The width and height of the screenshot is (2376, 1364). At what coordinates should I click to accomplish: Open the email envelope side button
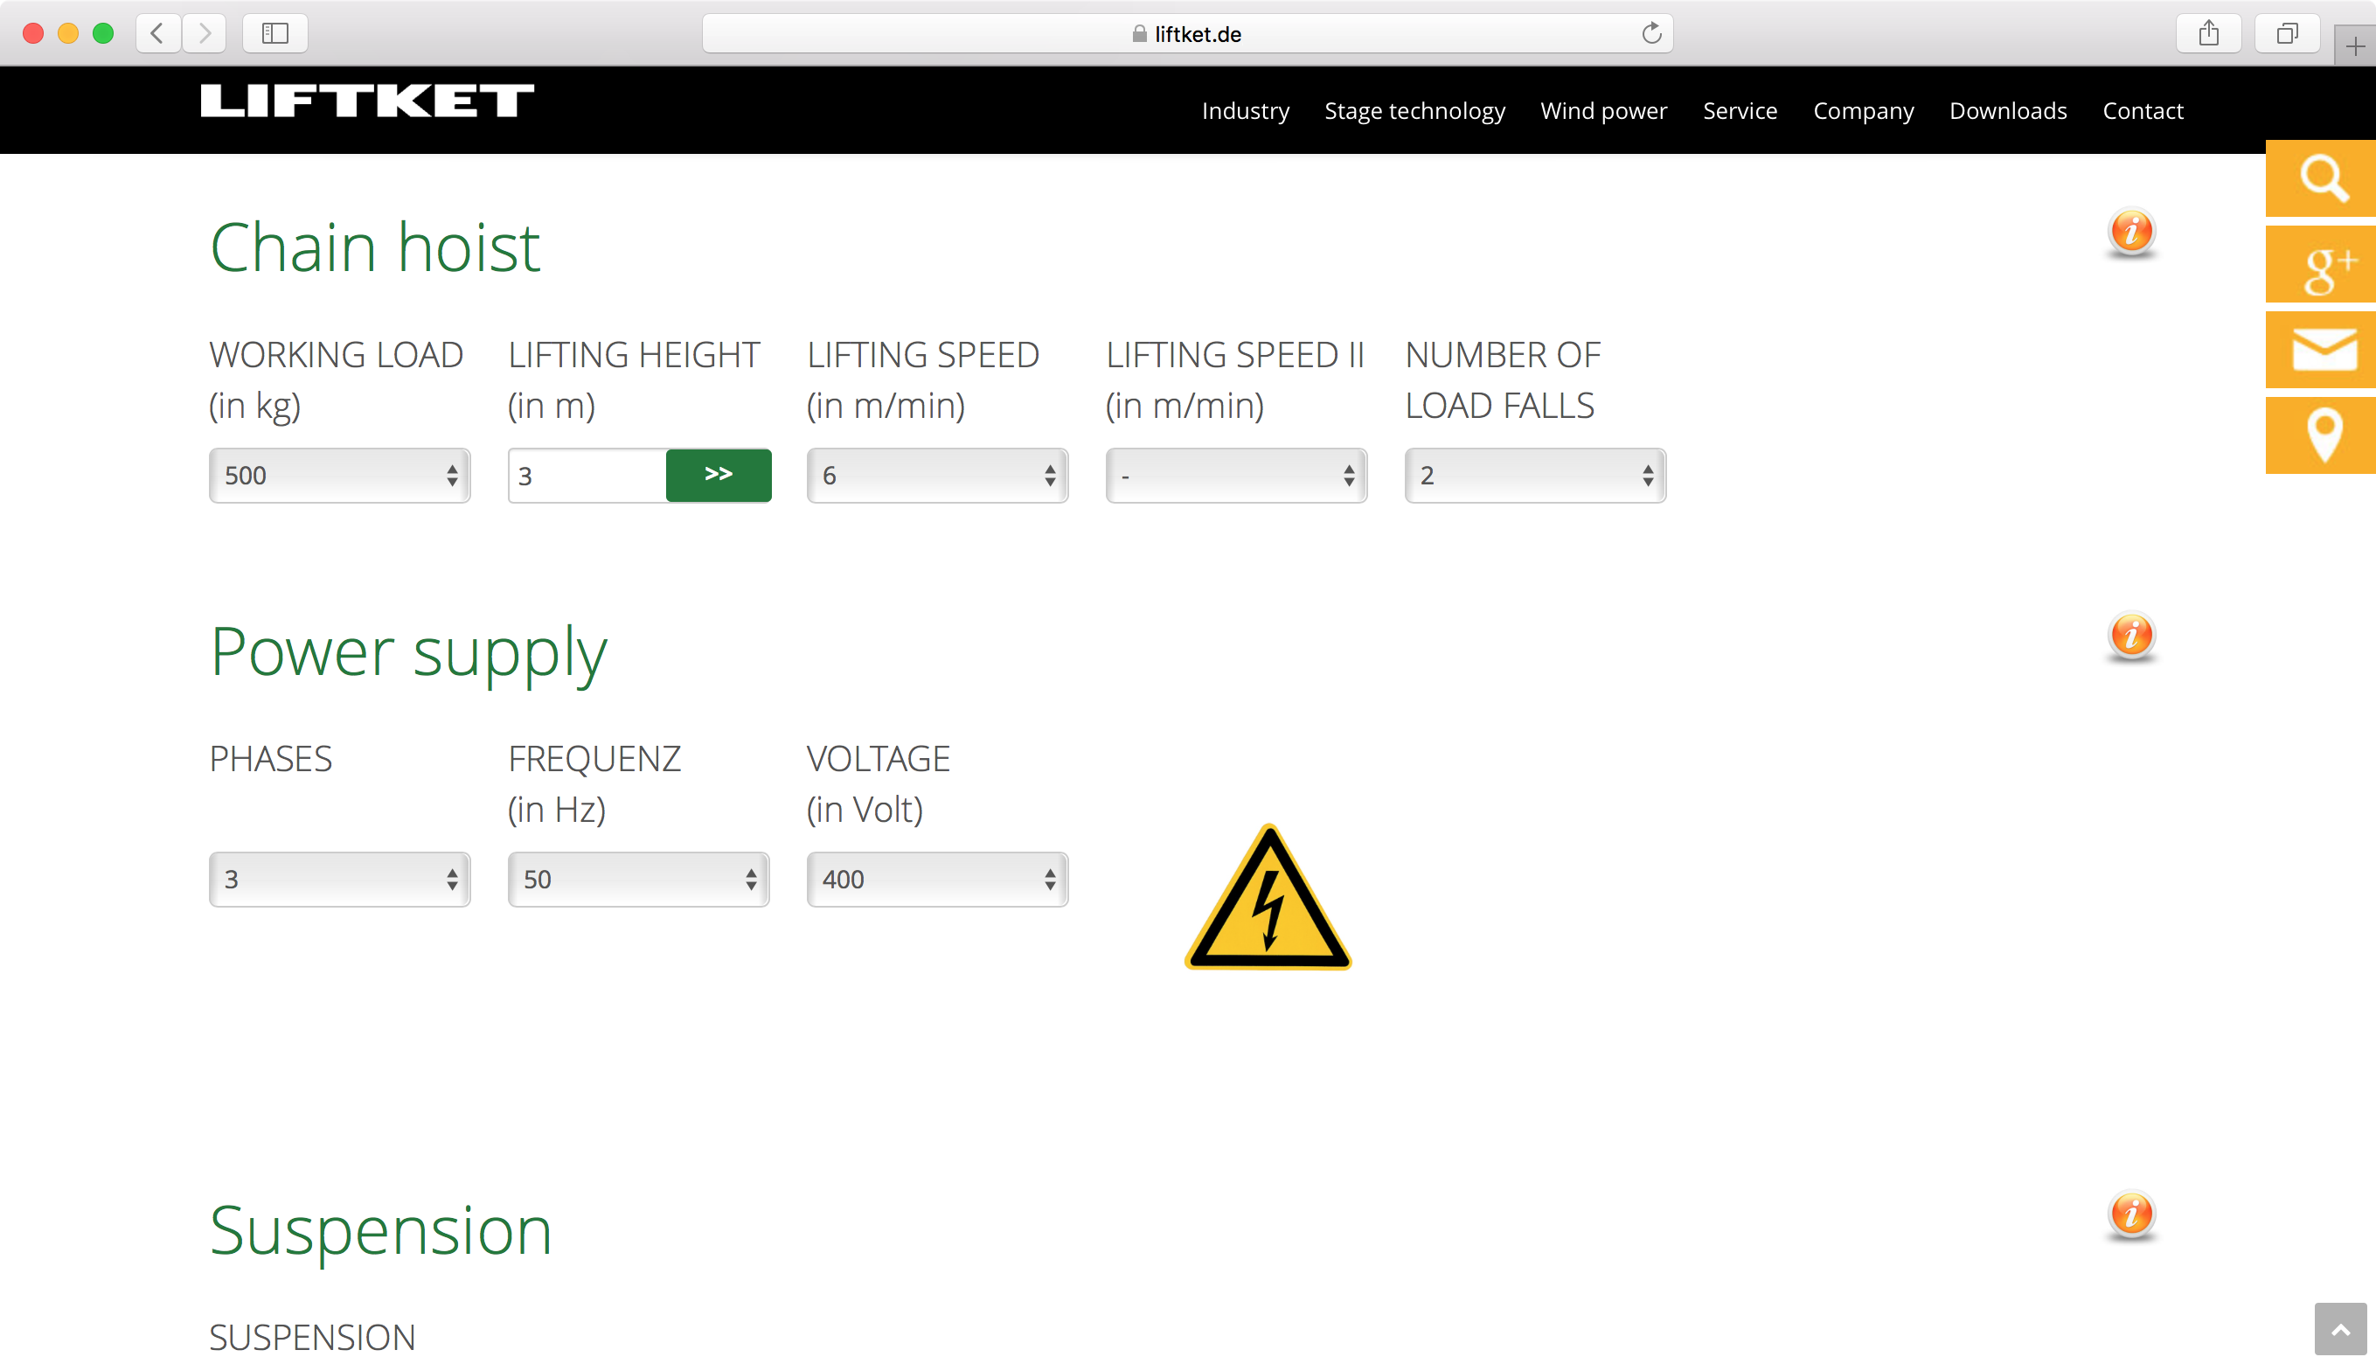tap(2321, 351)
